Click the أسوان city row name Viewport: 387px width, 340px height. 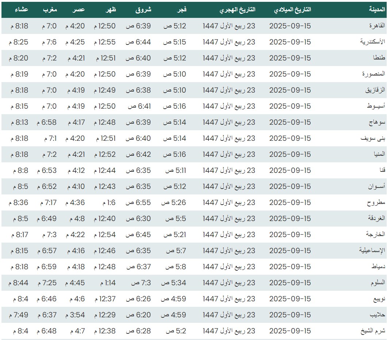[376, 186]
